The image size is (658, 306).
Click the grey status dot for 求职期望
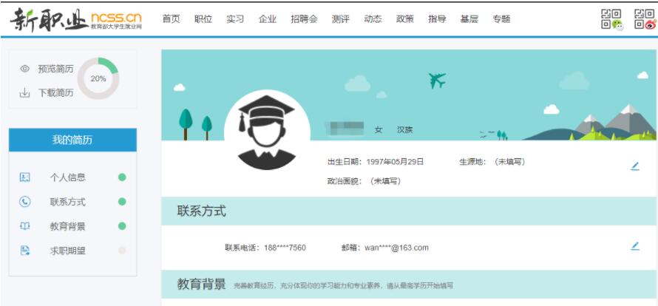[122, 251]
